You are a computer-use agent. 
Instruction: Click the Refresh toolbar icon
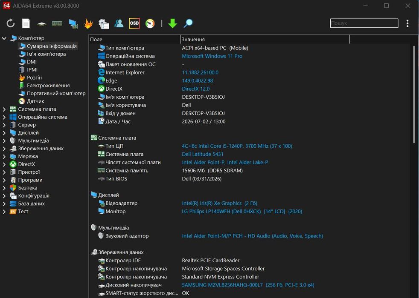(x=11, y=23)
